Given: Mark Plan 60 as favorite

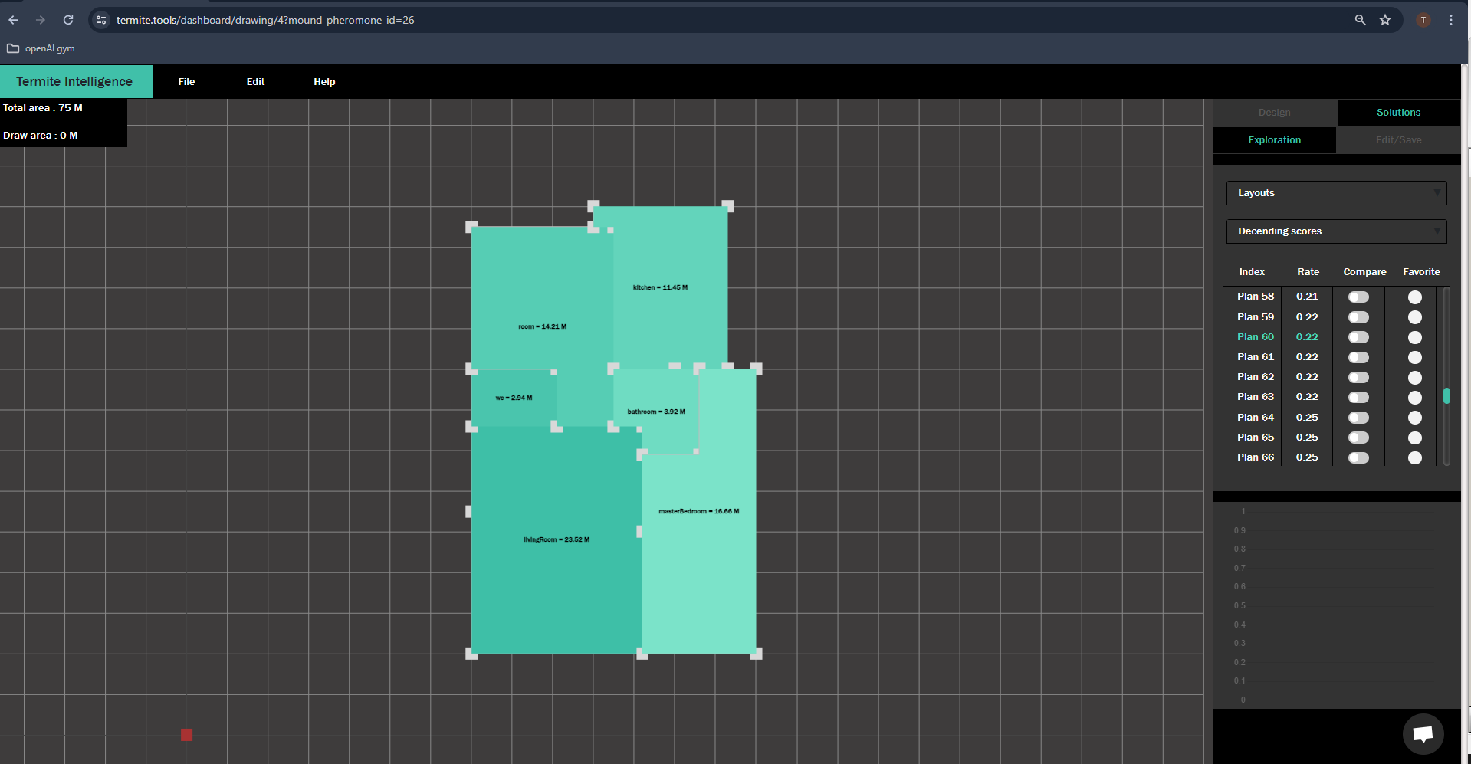Looking at the screenshot, I should [1415, 337].
